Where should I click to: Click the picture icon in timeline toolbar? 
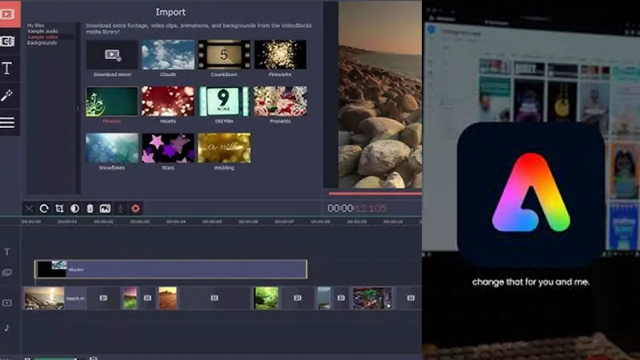click(105, 209)
